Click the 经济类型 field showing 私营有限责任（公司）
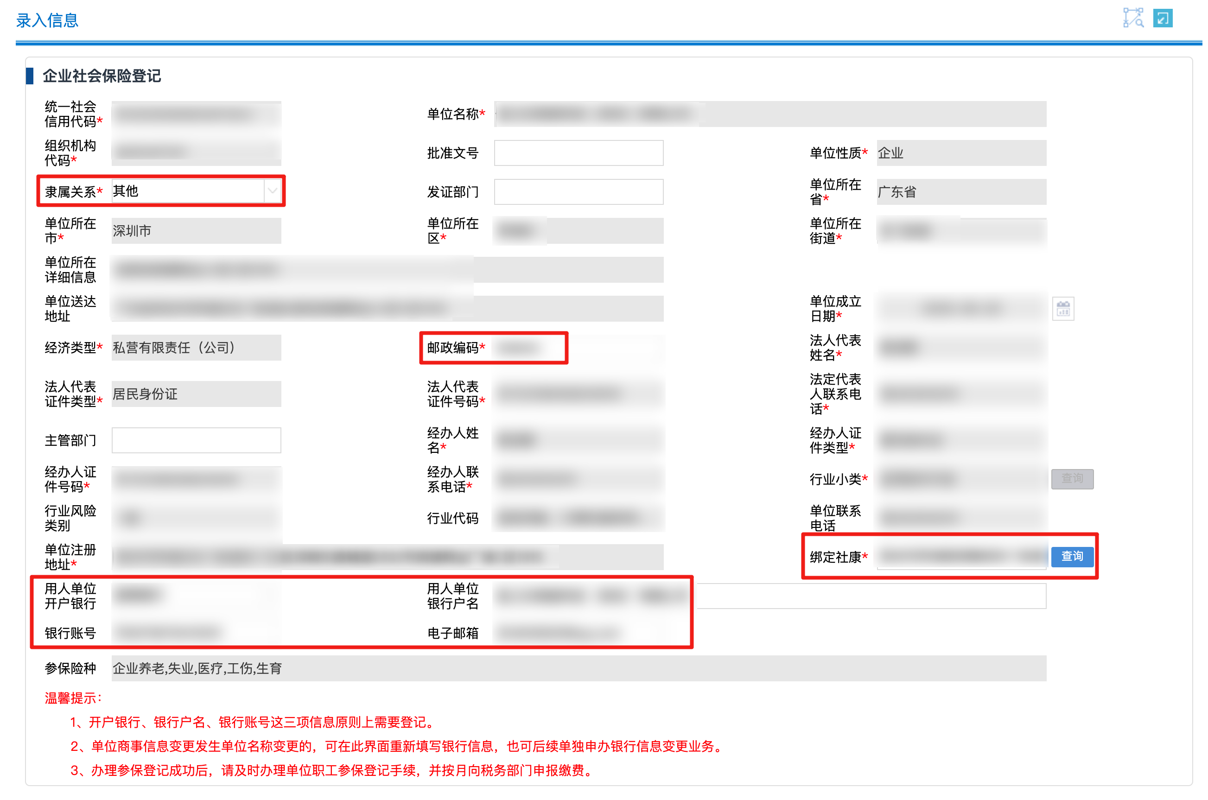Viewport: 1208px width, 800px height. click(x=197, y=348)
